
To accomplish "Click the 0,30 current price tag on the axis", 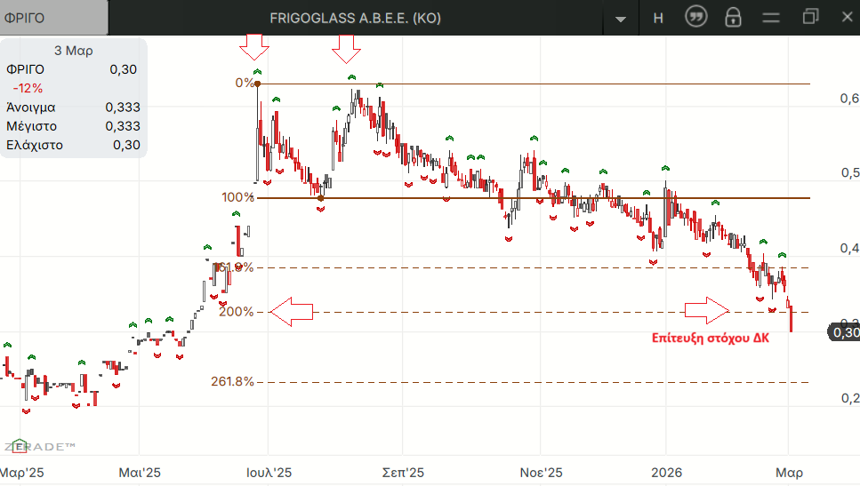I will [843, 332].
